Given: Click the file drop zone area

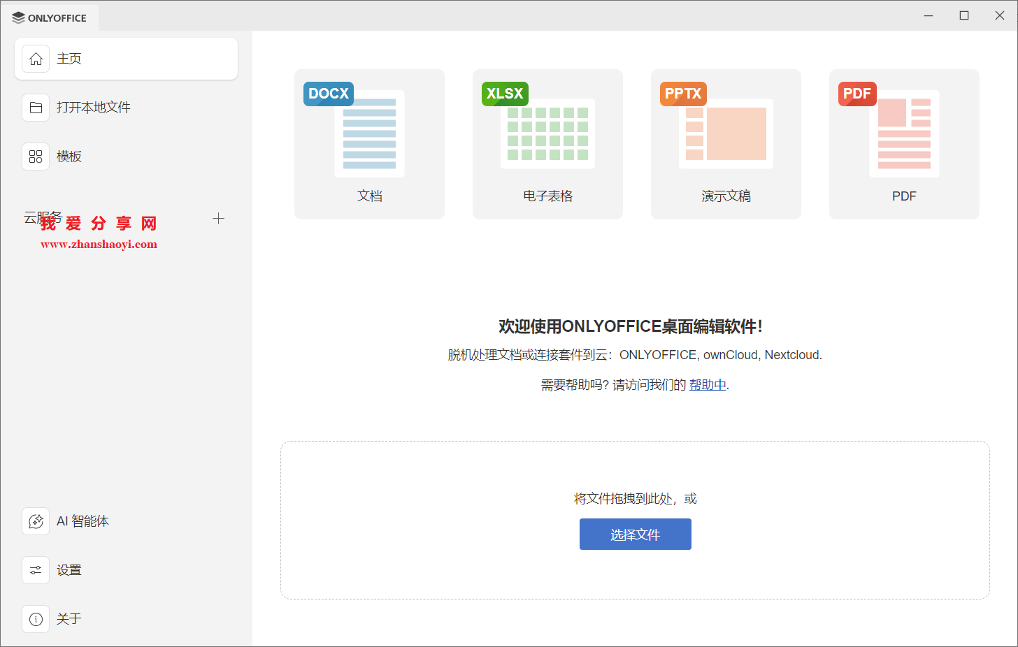Looking at the screenshot, I should 635,520.
